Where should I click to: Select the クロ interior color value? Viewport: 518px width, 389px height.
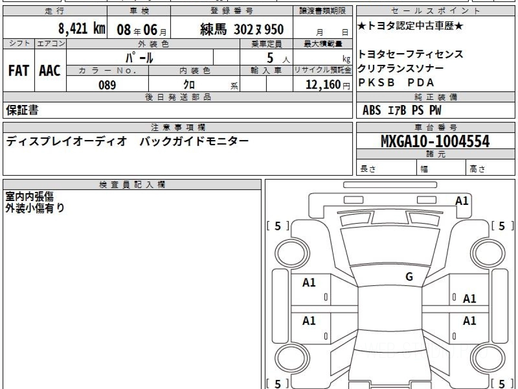point(189,85)
